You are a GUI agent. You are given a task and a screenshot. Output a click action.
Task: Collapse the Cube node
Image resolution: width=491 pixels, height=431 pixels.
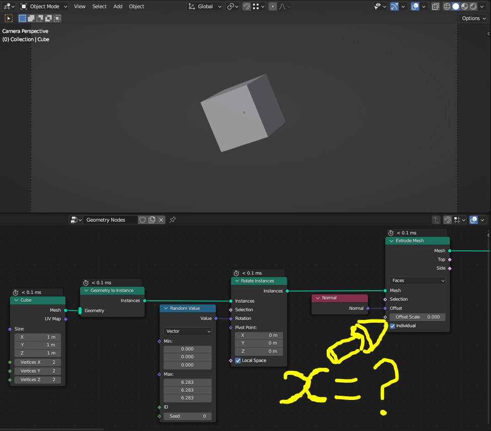pyautogui.click(x=16, y=300)
